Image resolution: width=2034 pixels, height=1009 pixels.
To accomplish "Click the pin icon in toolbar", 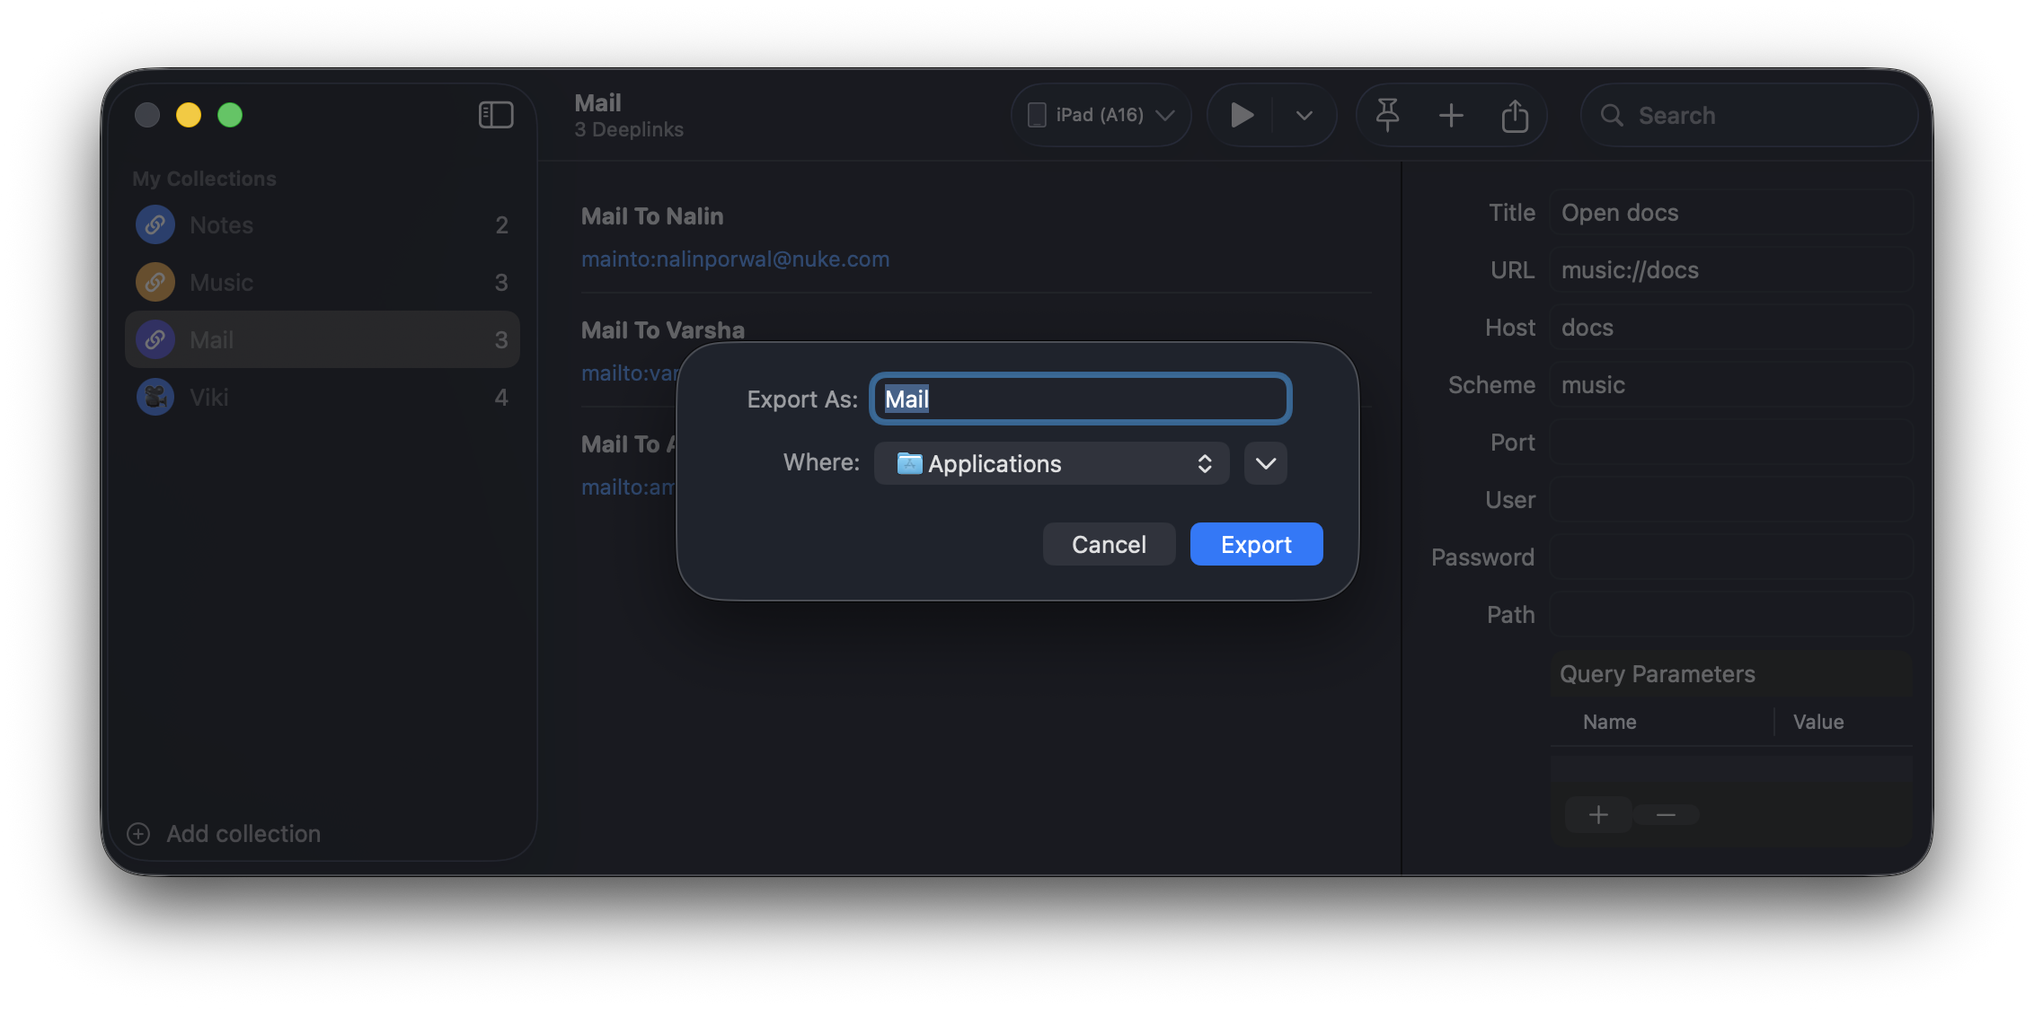I will click(1388, 115).
